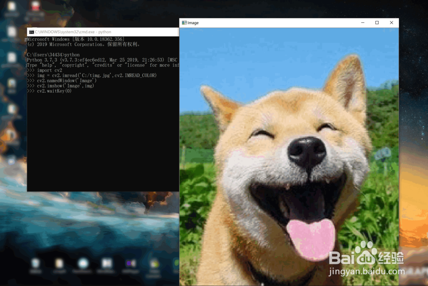Screen dimensions: 428x286
Task: Maximize the Image window
Action: click(377, 23)
